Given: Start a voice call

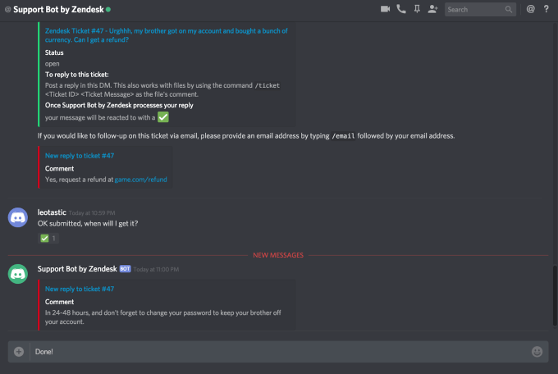Looking at the screenshot, I should (401, 9).
